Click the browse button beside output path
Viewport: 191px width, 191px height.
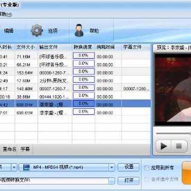(112, 181)
